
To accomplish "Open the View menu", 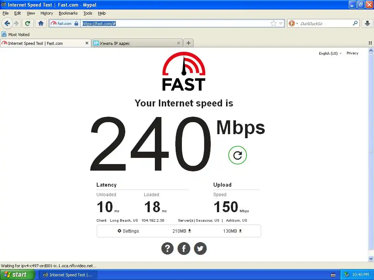I will pos(31,13).
